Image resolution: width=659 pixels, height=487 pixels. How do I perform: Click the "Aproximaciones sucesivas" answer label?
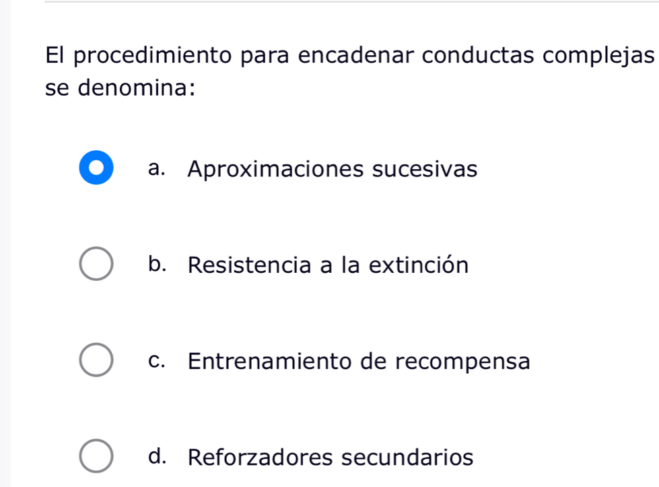(333, 168)
